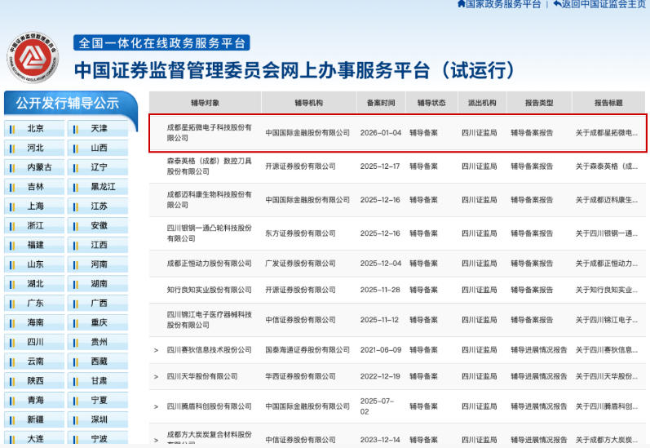Click the bar icon beside 北京
650x448 pixels.
tap(11, 129)
